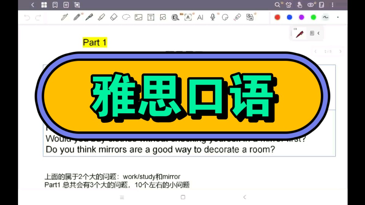Open the themes shirt icon
Viewport: 365px width, 205px height.
pos(289,5)
